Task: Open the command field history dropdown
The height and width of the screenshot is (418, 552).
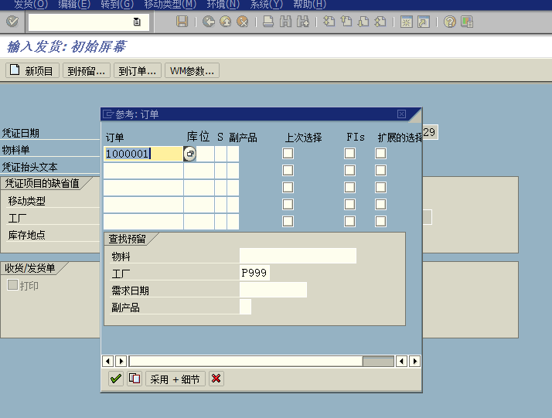Action: [x=137, y=22]
